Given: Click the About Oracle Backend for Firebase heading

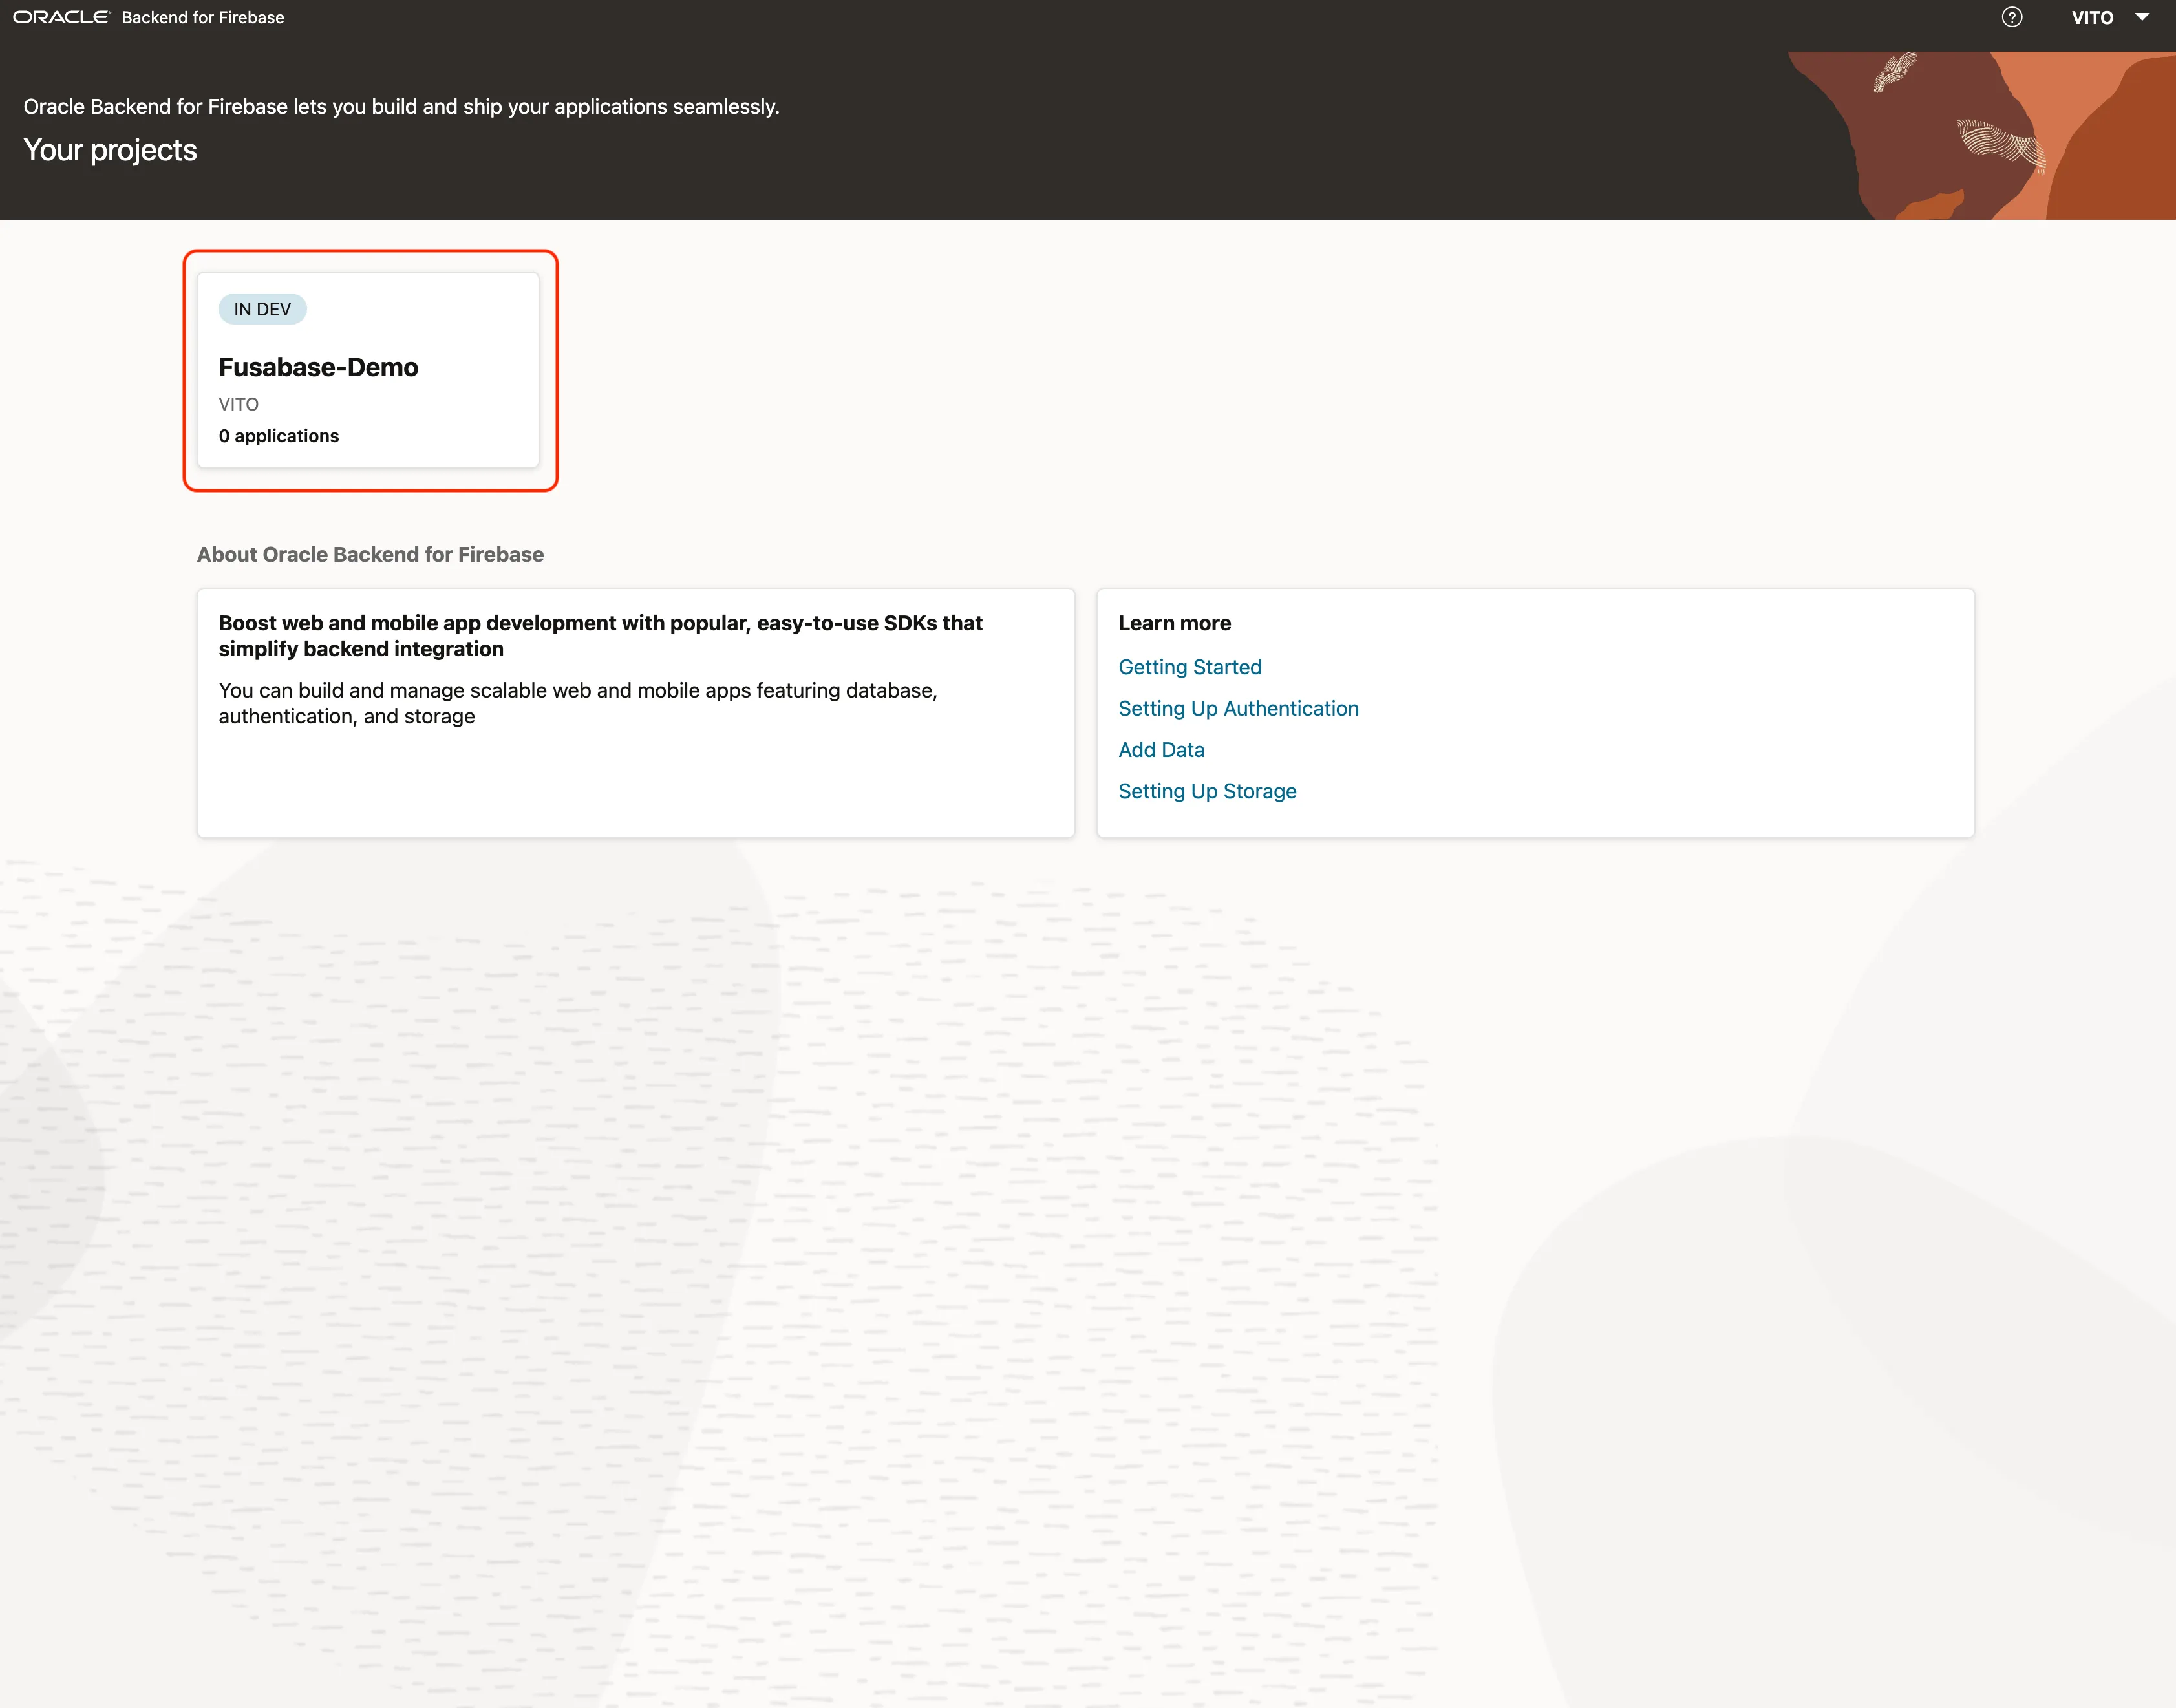Looking at the screenshot, I should click(x=370, y=555).
